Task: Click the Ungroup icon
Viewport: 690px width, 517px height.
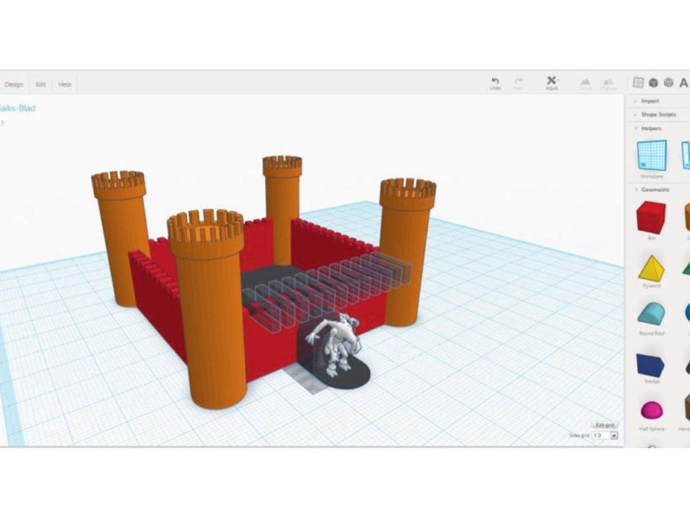Action: pos(608,82)
